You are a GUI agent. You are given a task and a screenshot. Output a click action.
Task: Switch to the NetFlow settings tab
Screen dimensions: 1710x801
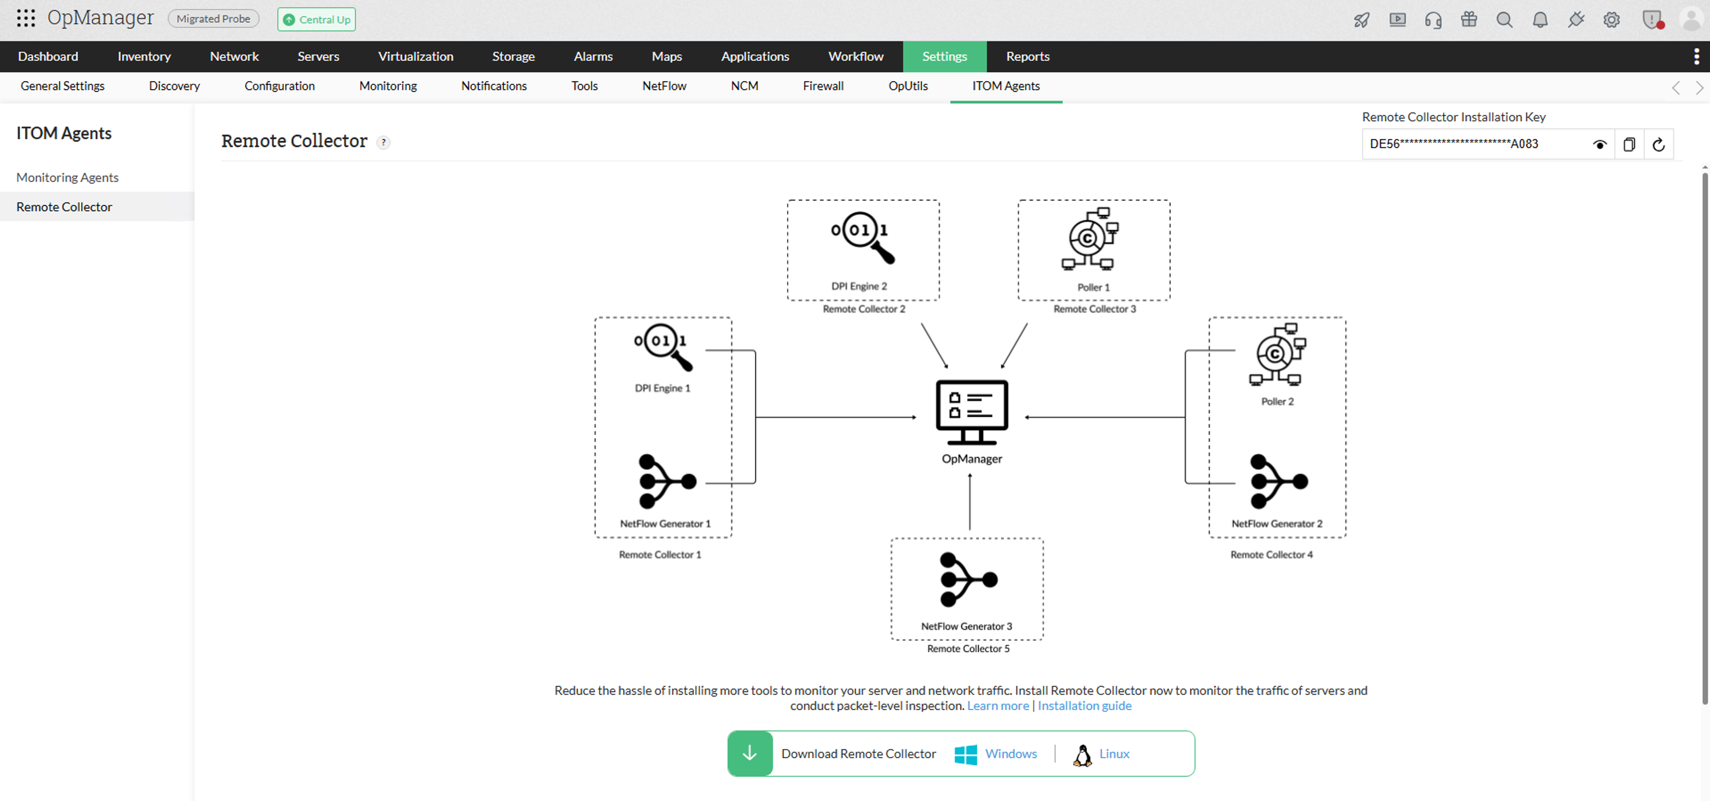click(x=664, y=86)
